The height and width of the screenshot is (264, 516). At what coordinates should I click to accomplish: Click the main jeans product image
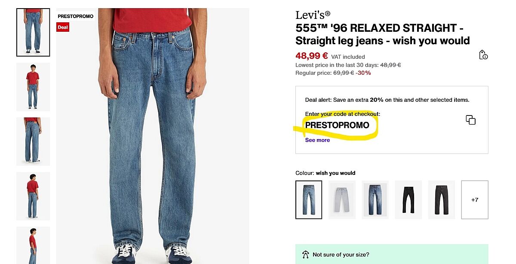coord(153,137)
